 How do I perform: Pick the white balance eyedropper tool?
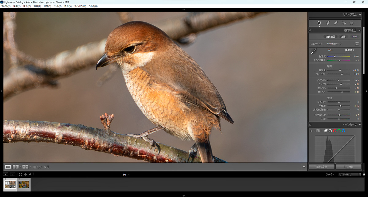click(x=313, y=51)
